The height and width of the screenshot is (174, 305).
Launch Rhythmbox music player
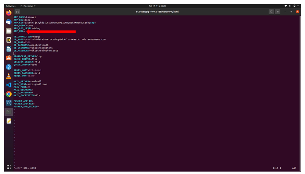tap(8, 40)
